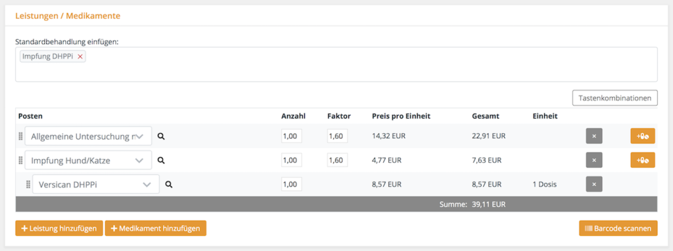This screenshot has width=673, height=251.
Task: Click Barcode scannen button
Action: (618, 228)
